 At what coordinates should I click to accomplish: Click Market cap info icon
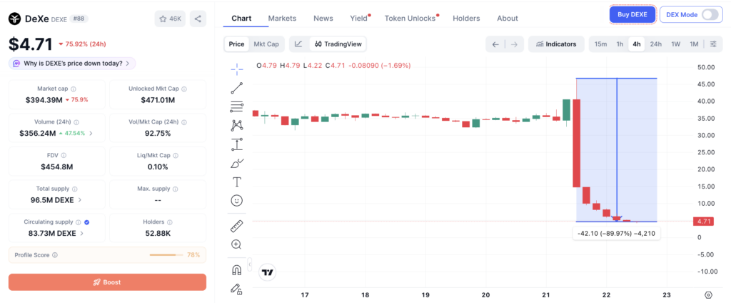74,89
